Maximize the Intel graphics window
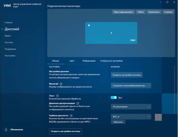This screenshot has width=178, height=137. [x=167, y=2]
